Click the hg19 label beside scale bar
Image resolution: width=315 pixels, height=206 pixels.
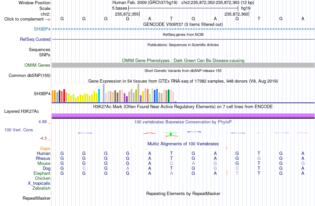pyautogui.click(x=246, y=8)
